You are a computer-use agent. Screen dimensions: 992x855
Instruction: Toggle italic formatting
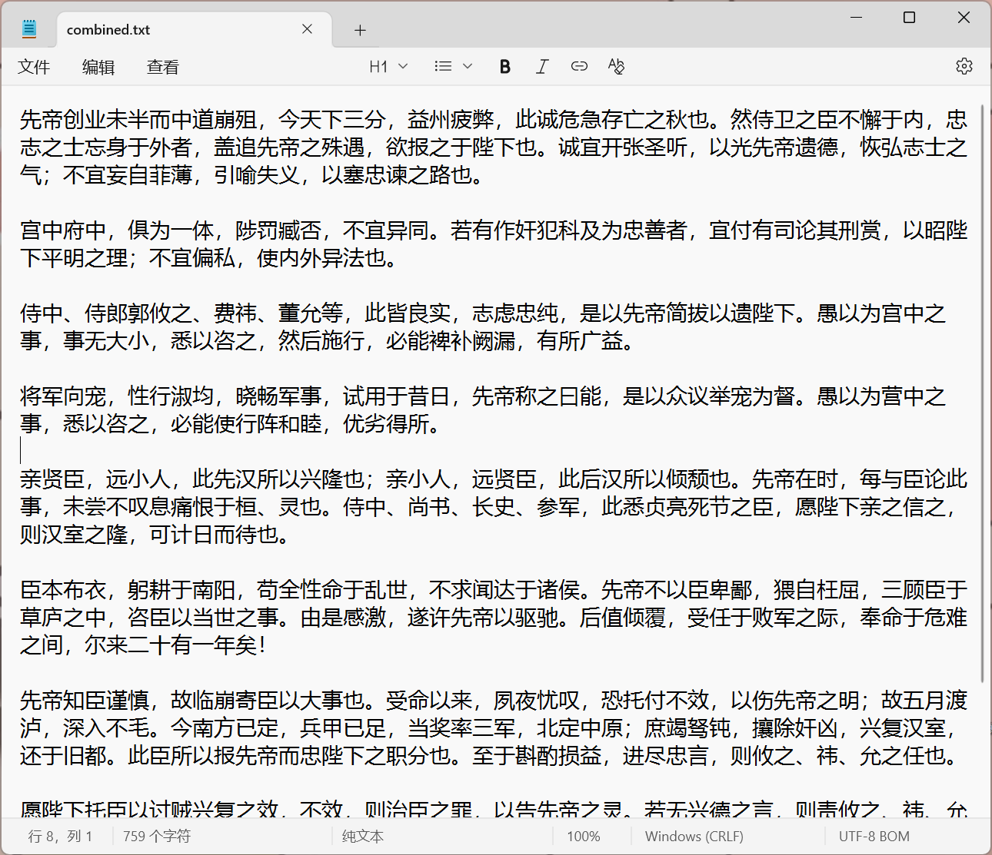[x=542, y=66]
